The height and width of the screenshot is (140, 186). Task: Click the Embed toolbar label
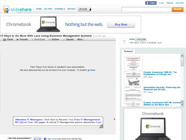pyautogui.click(x=55, y=40)
